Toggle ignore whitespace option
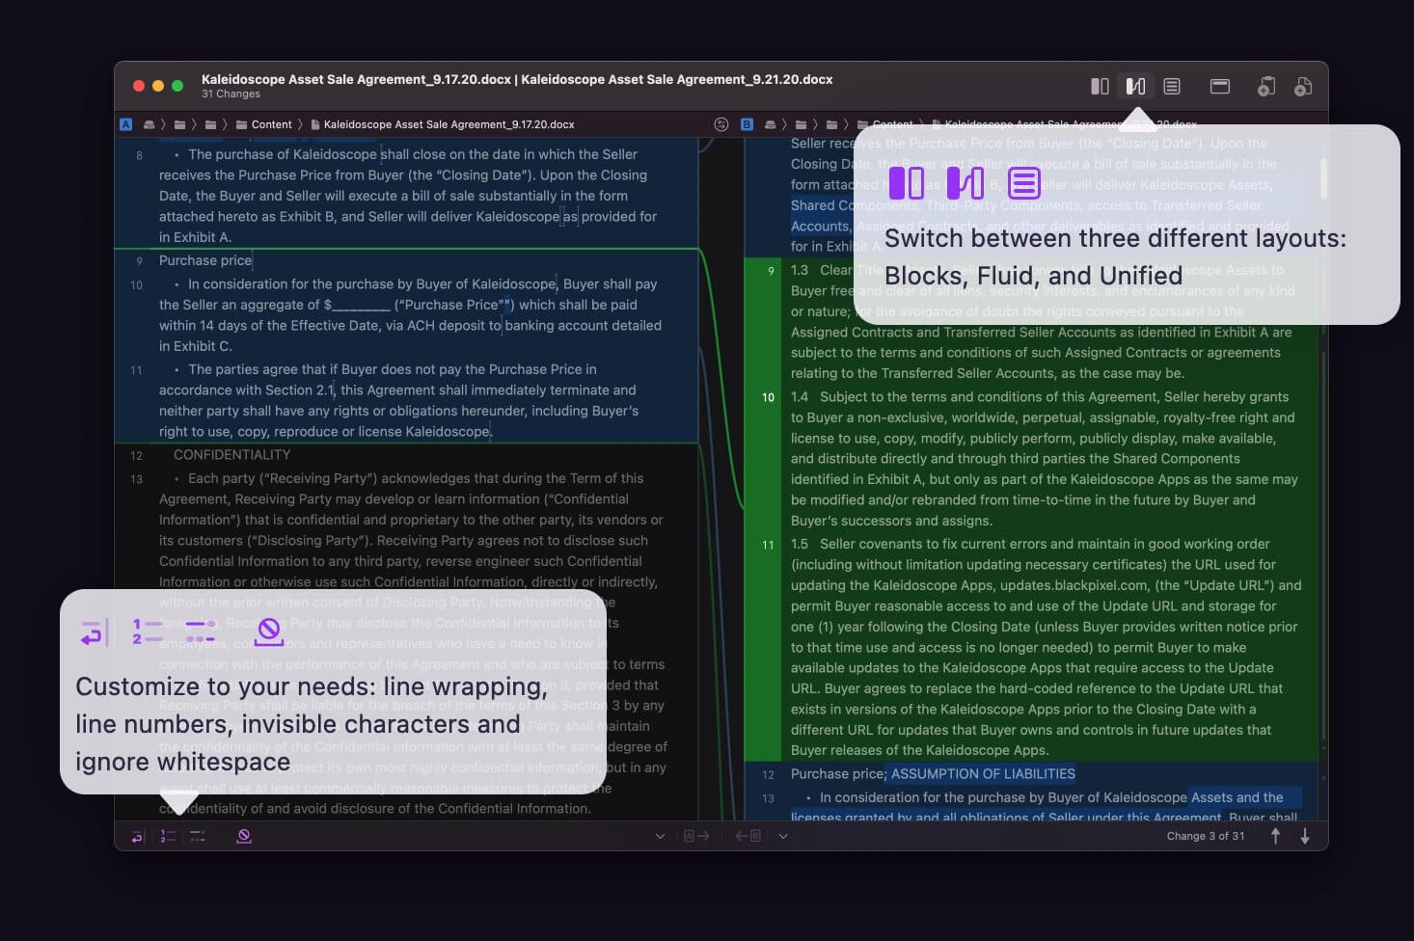Viewport: 1414px width, 941px height. (244, 836)
